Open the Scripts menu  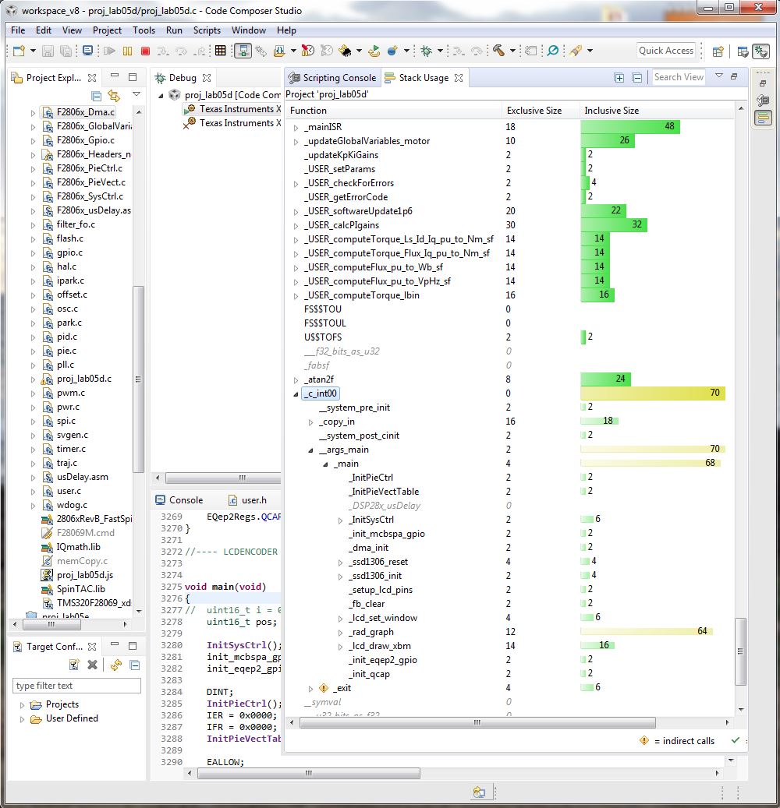207,30
